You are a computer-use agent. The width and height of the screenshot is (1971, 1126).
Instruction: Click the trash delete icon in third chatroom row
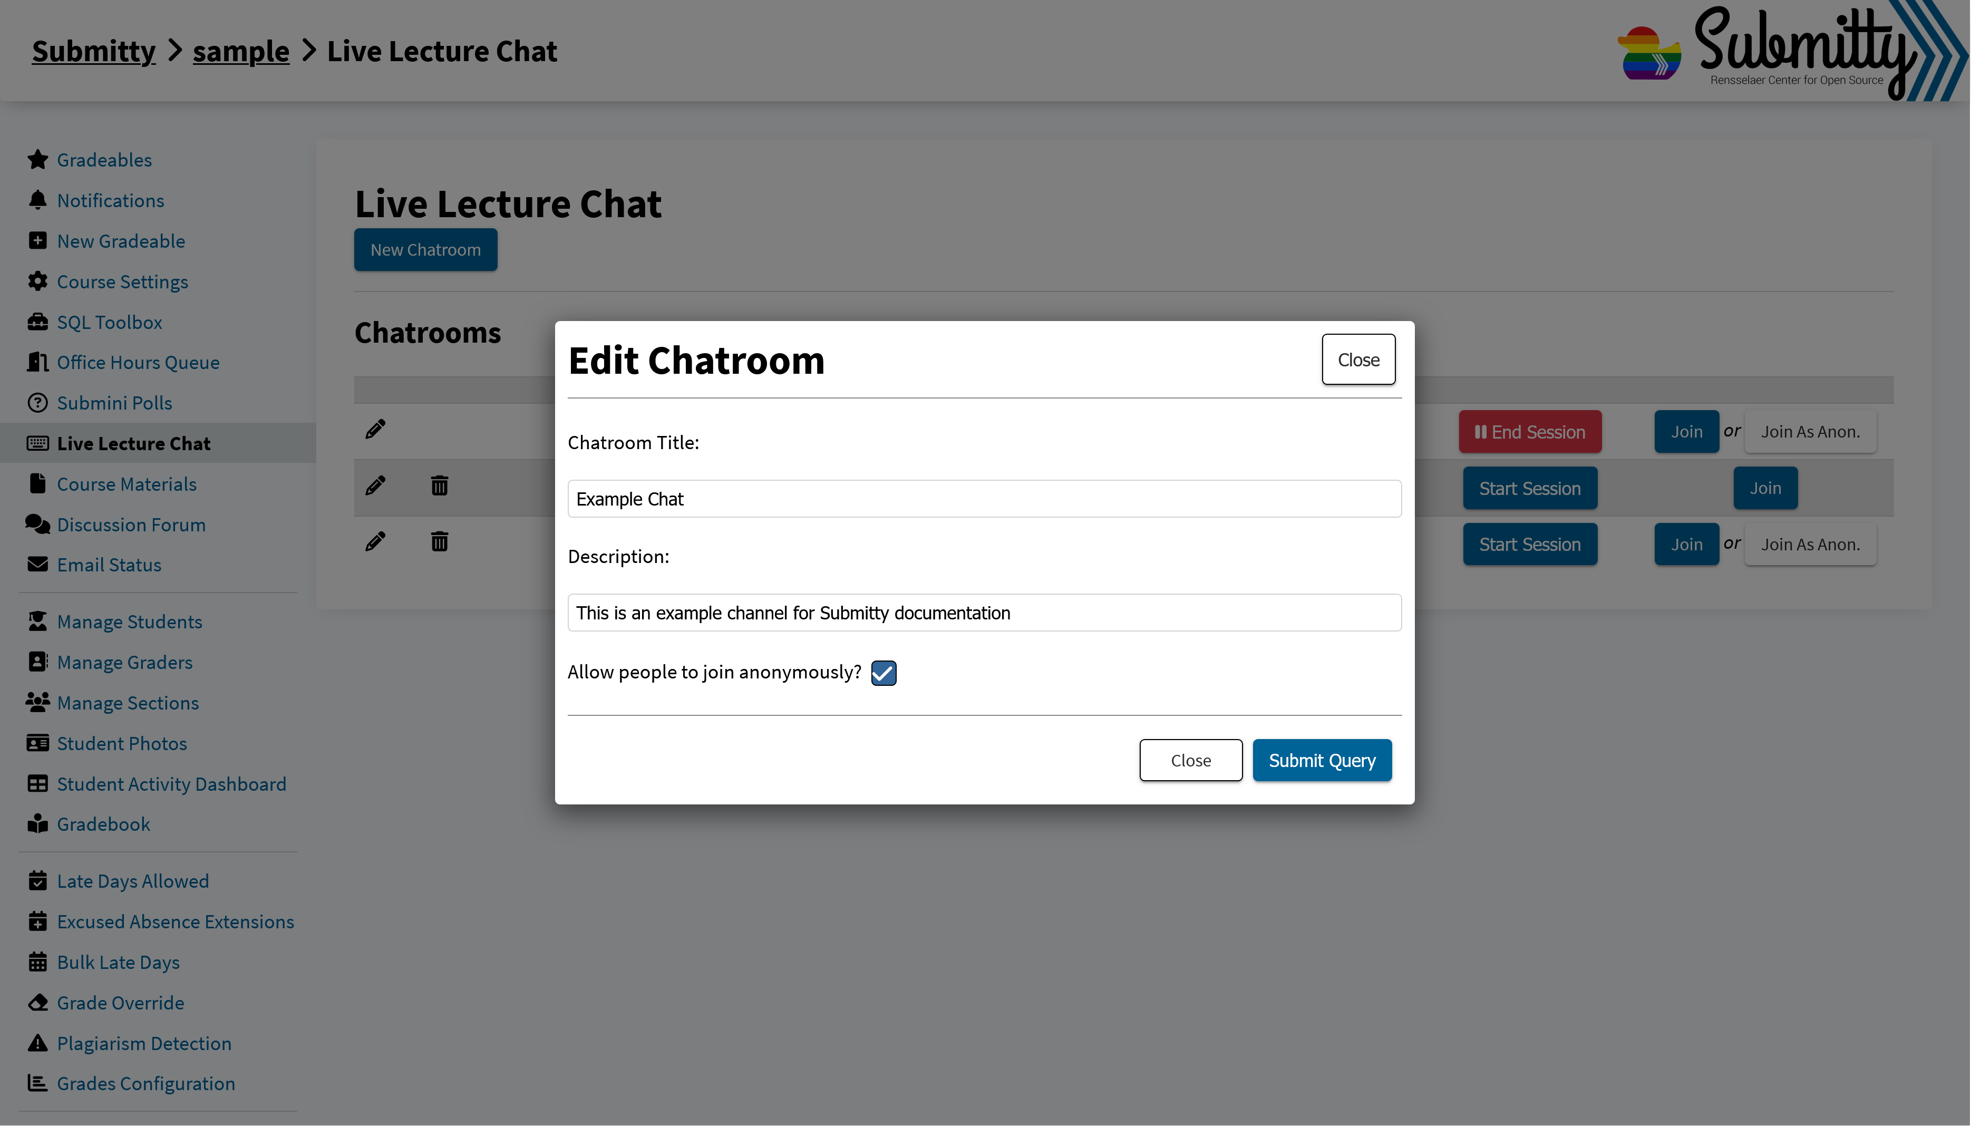click(439, 541)
